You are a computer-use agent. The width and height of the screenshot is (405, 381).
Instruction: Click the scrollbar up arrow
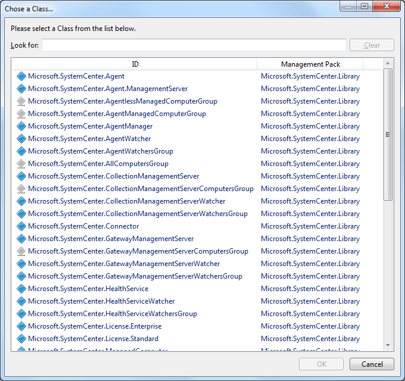point(388,63)
